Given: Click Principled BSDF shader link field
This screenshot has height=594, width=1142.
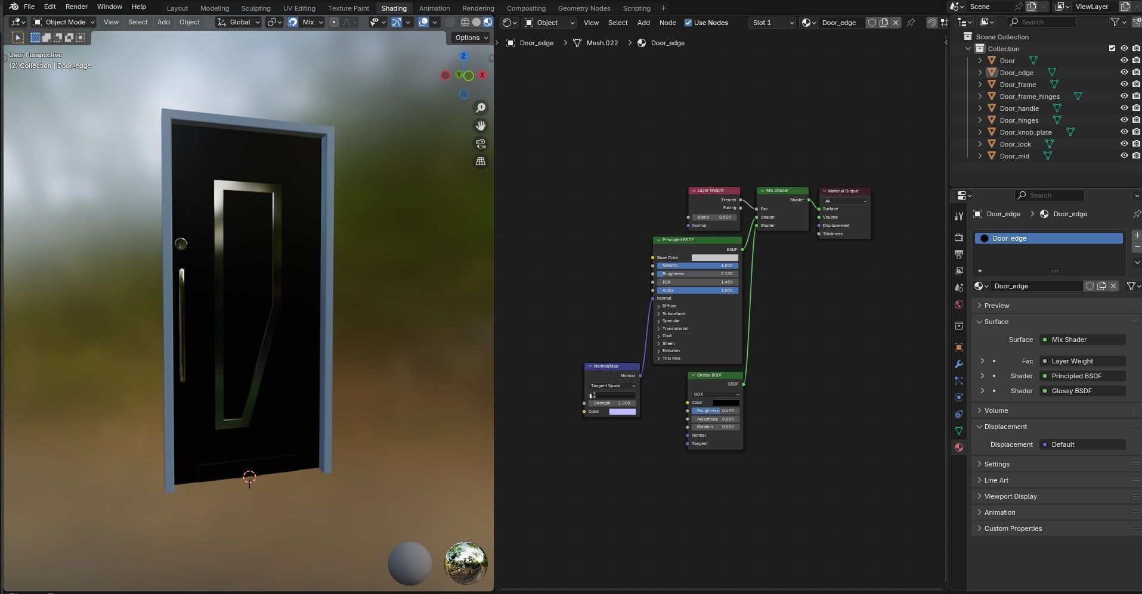Looking at the screenshot, I should 1082,376.
